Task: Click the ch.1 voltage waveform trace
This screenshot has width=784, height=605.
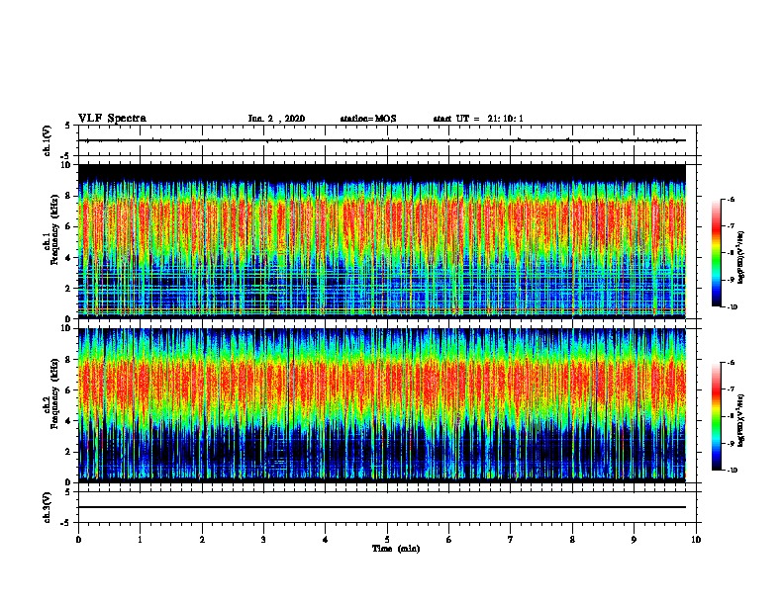Action: [x=382, y=140]
